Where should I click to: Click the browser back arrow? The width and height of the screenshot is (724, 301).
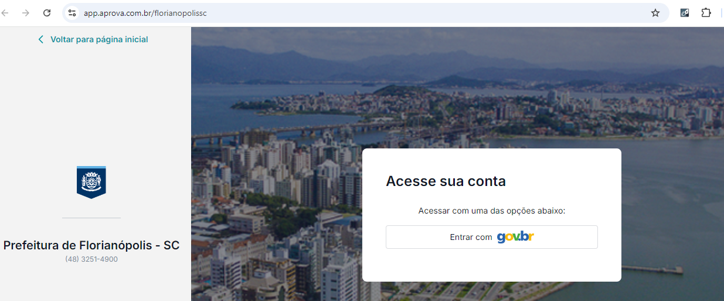[5, 13]
